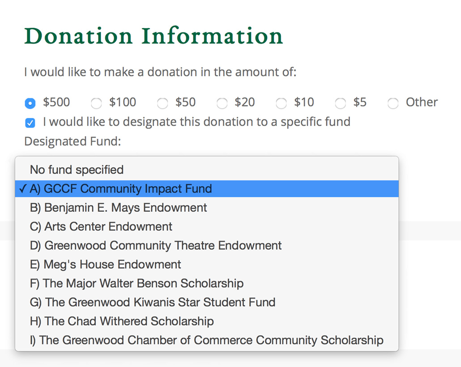This screenshot has width=461, height=367.
Task: Choose D) Greenwood Community Theatre Endowment
Action: tap(207, 246)
